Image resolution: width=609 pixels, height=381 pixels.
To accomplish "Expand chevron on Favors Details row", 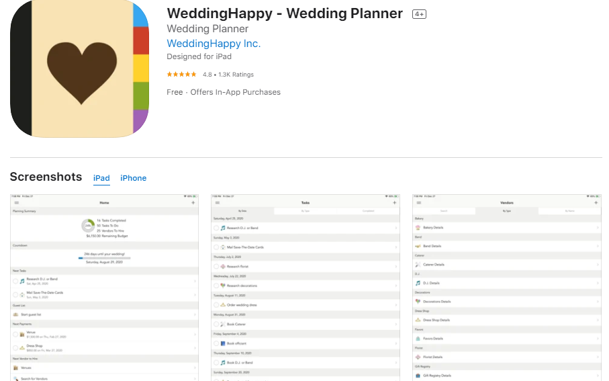I will click(x=598, y=339).
